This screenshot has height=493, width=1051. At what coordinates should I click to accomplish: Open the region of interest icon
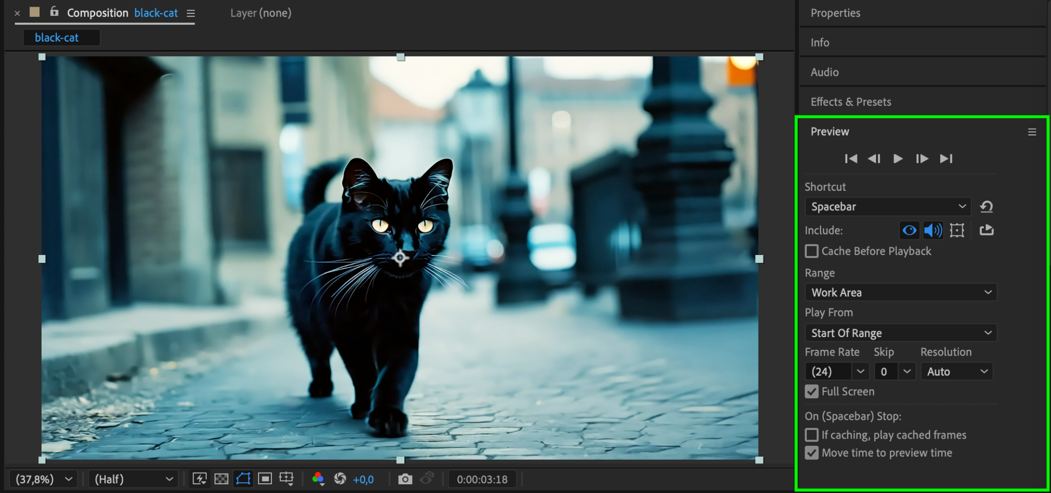coord(265,479)
